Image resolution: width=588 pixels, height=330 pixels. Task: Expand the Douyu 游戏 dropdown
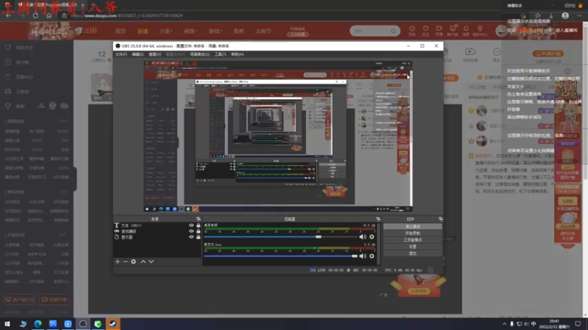215,31
